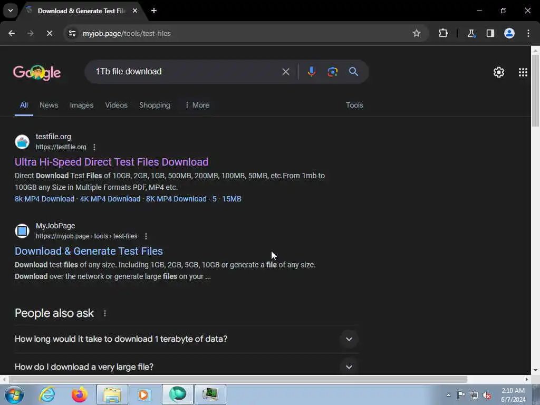Launch Firefox from taskbar
The height and width of the screenshot is (405, 540).
79,394
